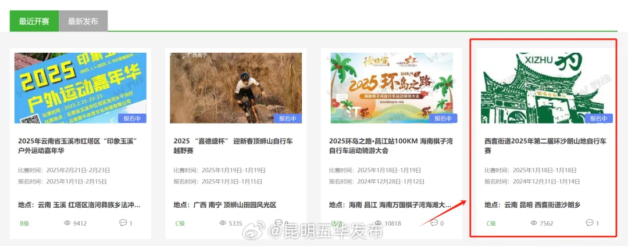Click 地点：海南 昌江 海南万国棋子湾 text
Screen dimensions: 628x246
tap(391, 205)
